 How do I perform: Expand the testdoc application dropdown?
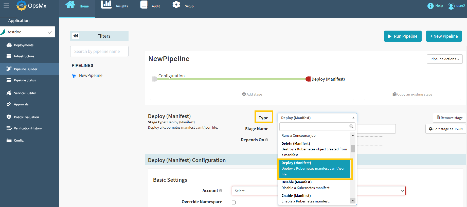(50, 32)
